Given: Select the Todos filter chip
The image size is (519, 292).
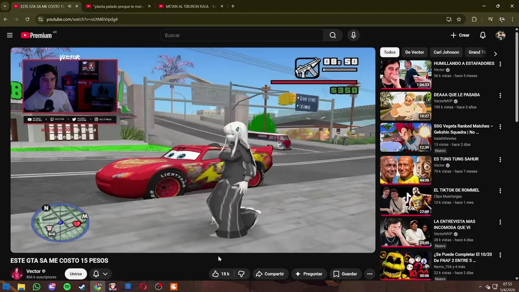Looking at the screenshot, I should (390, 52).
